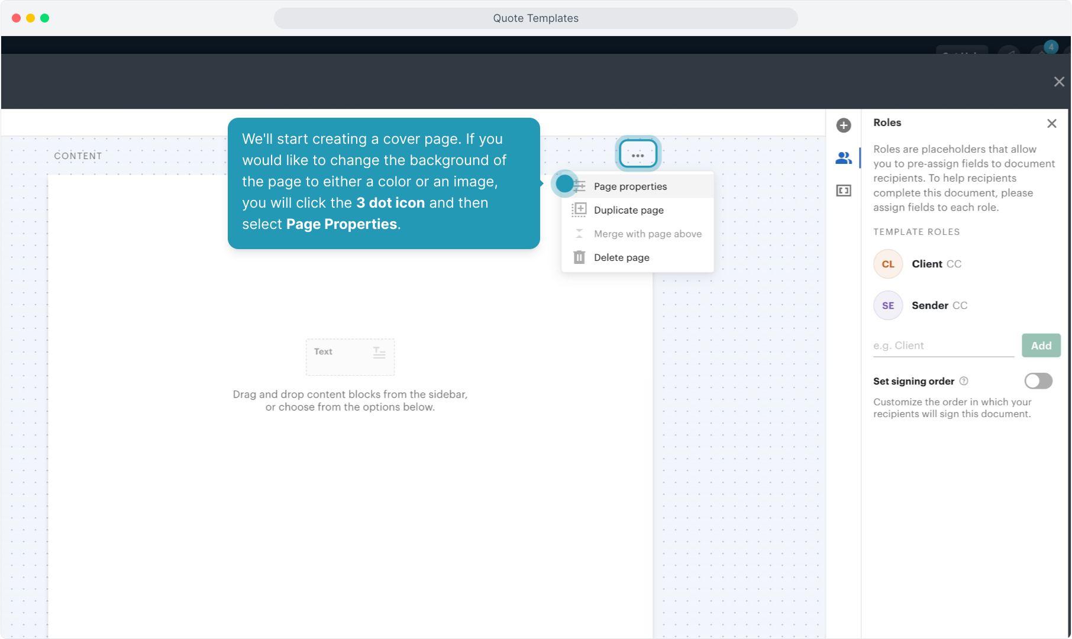
Task: Click the Merge page arrows icon
Action: pyautogui.click(x=579, y=234)
